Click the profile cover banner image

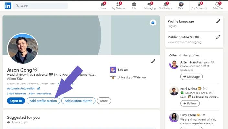click(x=81, y=35)
